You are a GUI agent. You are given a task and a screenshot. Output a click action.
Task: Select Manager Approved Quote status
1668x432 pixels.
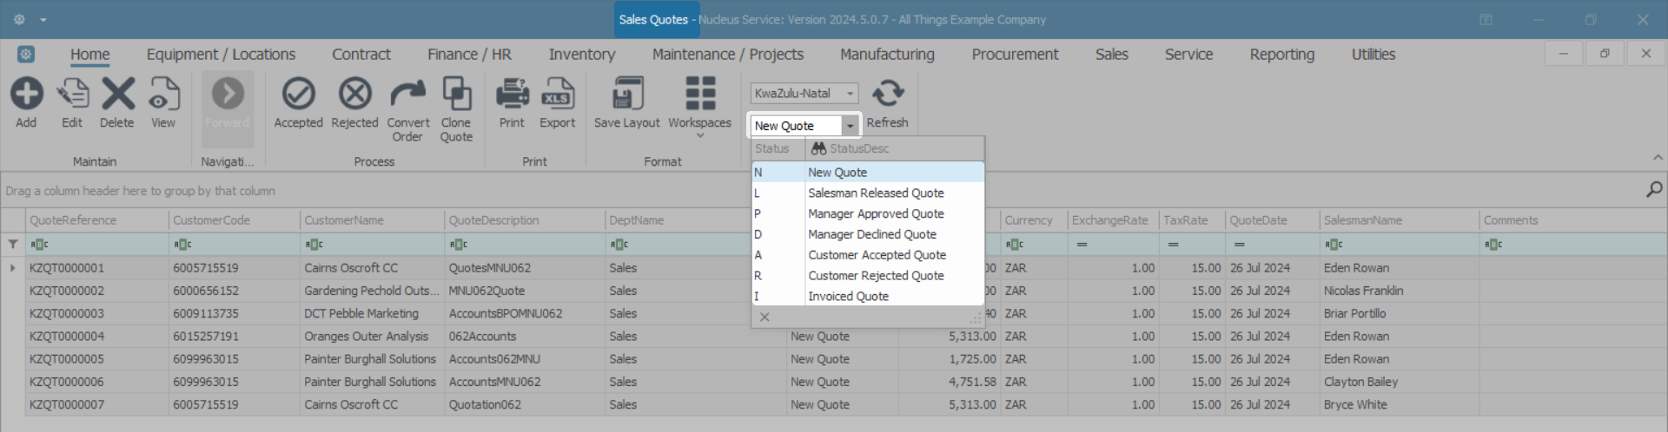876,213
